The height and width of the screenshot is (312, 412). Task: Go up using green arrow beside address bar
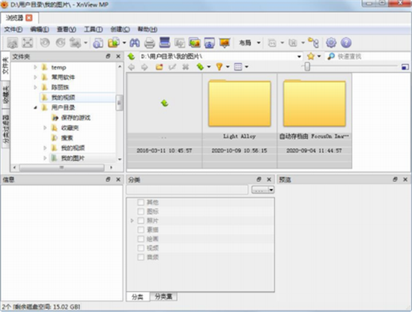131,56
